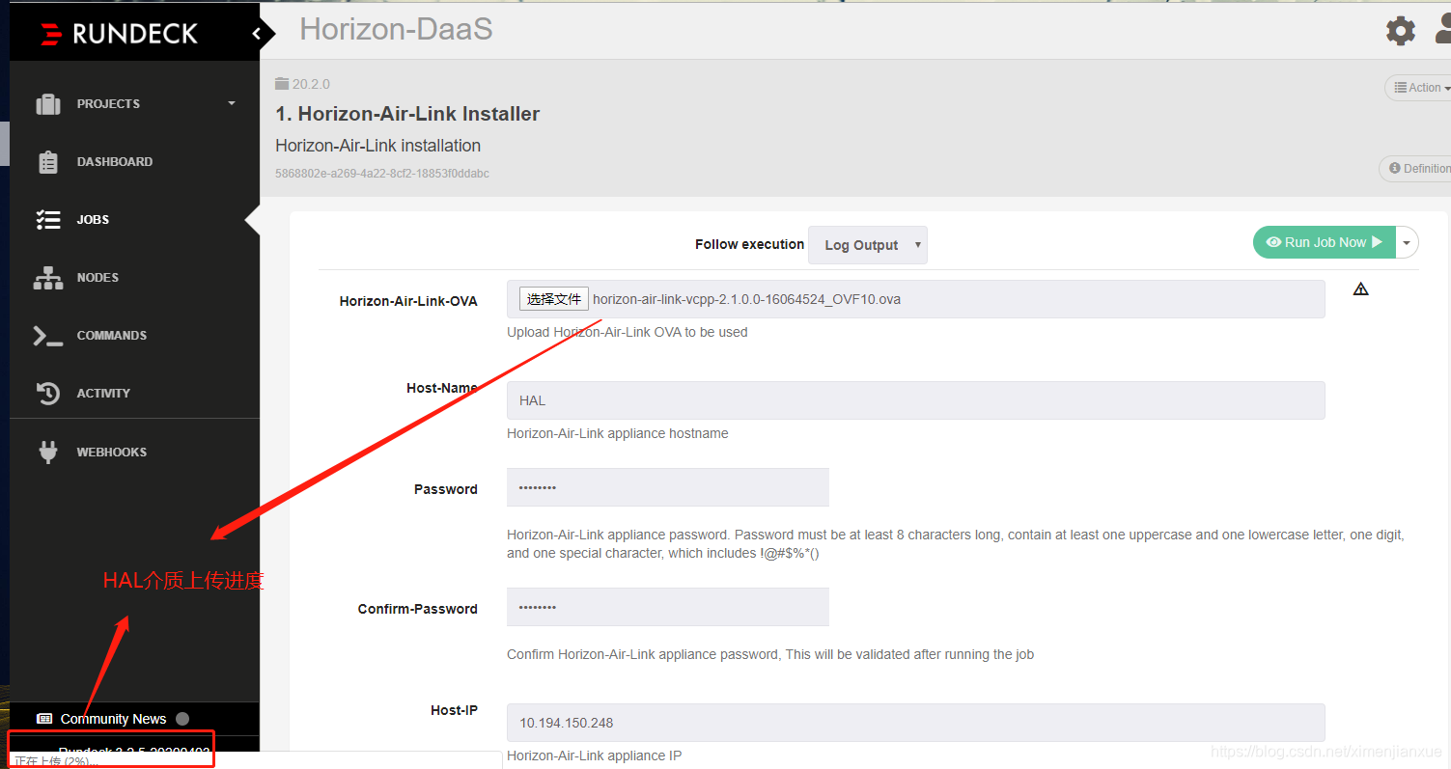Click the OVA filename horizon-air-link-vcpp text
Screen dimensions: 1451x769
[x=746, y=299]
